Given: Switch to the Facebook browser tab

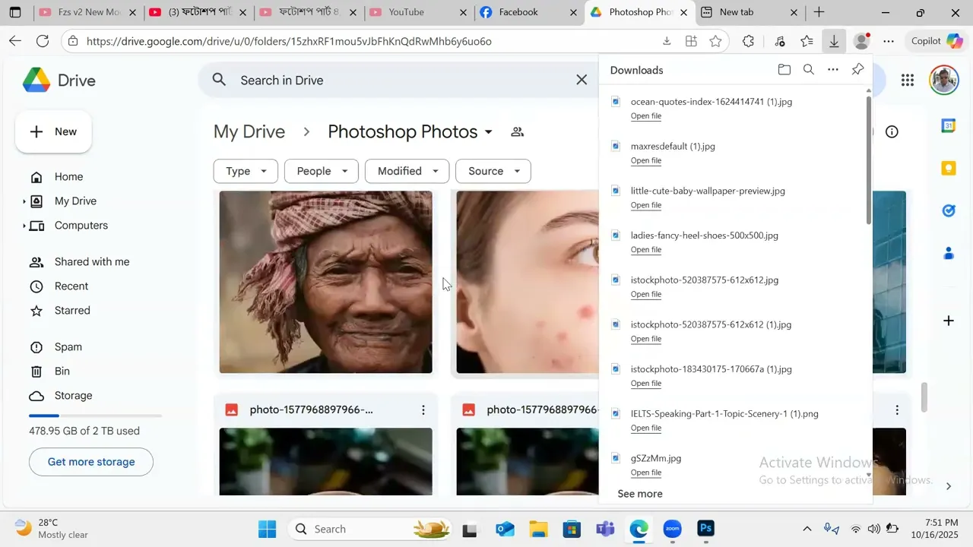Looking at the screenshot, I should point(528,12).
